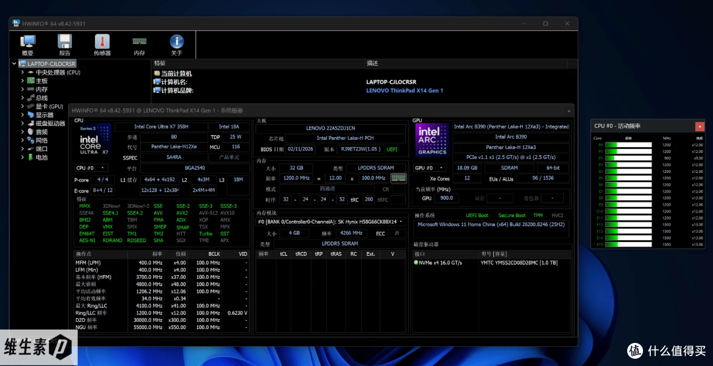Image resolution: width=713 pixels, height=366 pixels.
Task: Open the memory module BANK 0 dropdown
Action: [x=331, y=222]
